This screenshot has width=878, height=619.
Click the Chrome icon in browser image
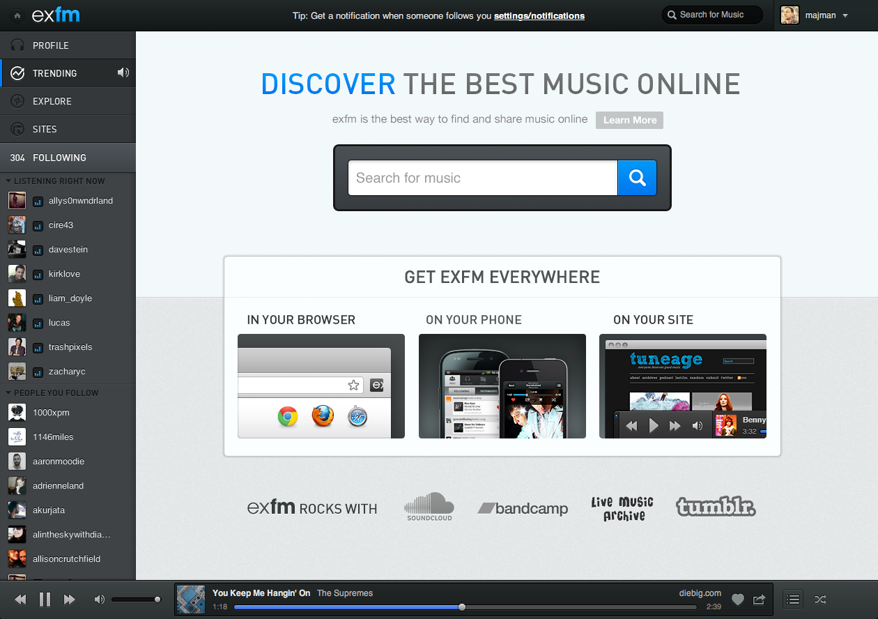coord(288,417)
